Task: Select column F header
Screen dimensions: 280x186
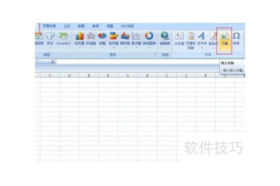Action: tap(108, 75)
